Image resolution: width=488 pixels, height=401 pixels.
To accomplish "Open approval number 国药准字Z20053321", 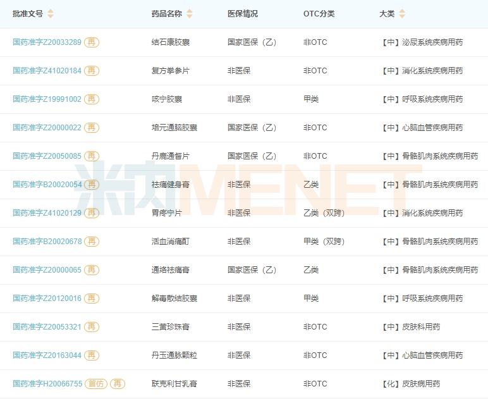I will pos(47,326).
